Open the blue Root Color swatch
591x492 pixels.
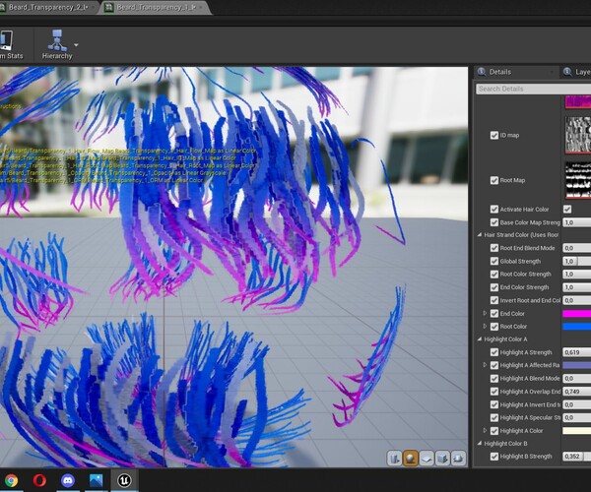tap(576, 327)
